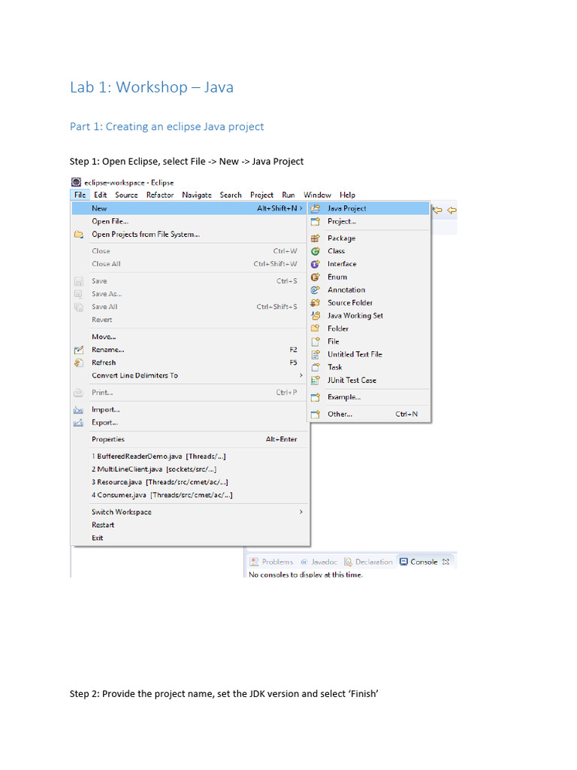Choose Properties menu entry
577x770 pixels.
tap(190, 439)
